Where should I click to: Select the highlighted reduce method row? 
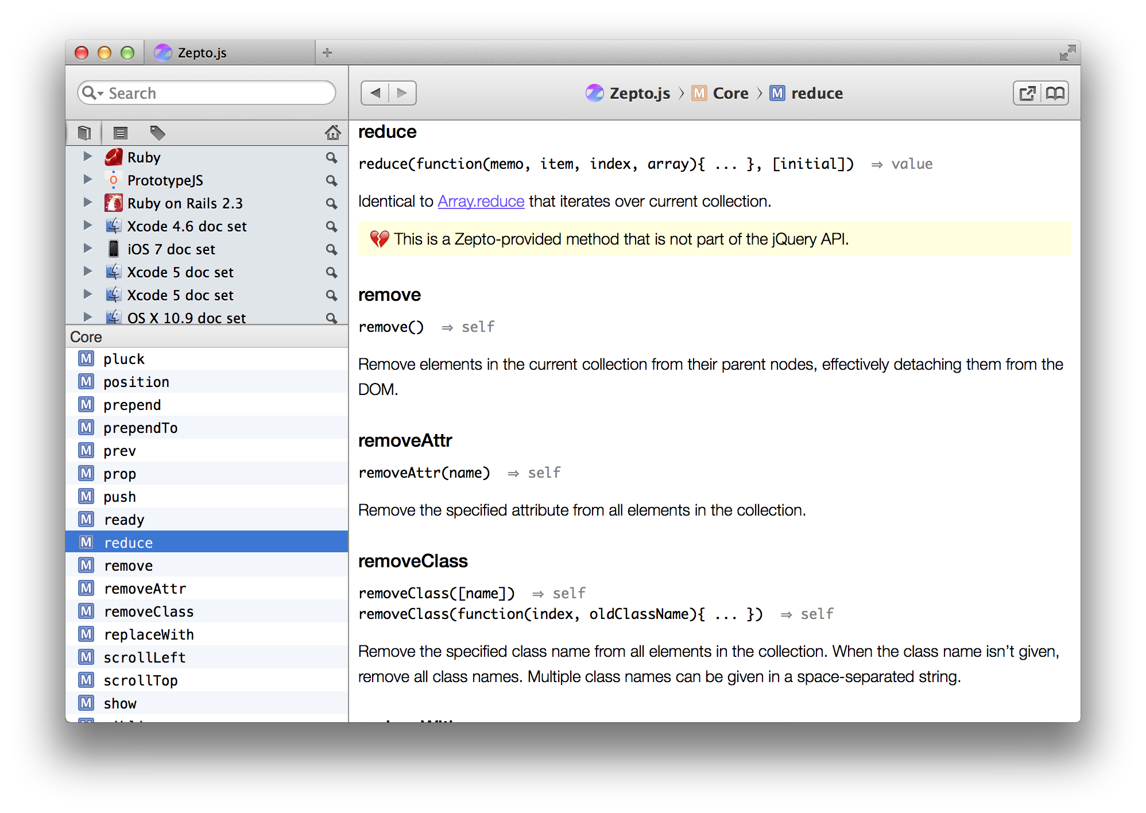(x=207, y=543)
